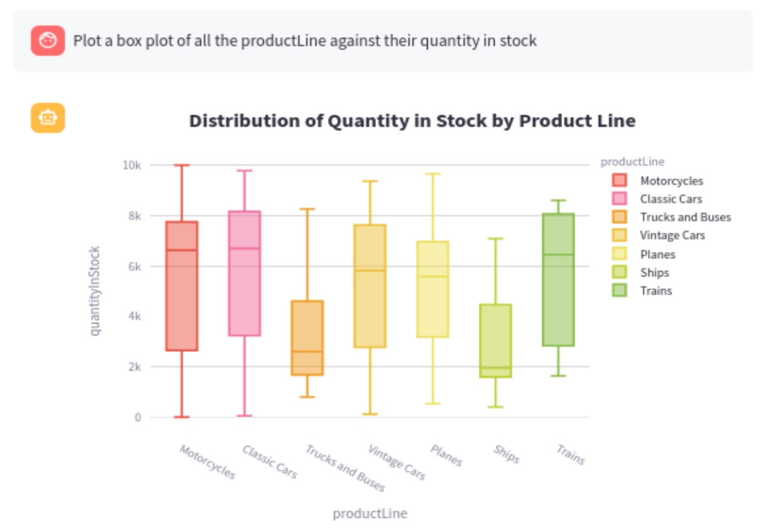Click the Trains green box
The image size is (773, 530).
pos(559,279)
